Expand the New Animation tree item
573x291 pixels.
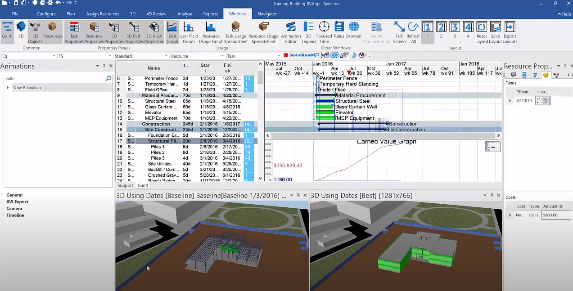pos(7,87)
